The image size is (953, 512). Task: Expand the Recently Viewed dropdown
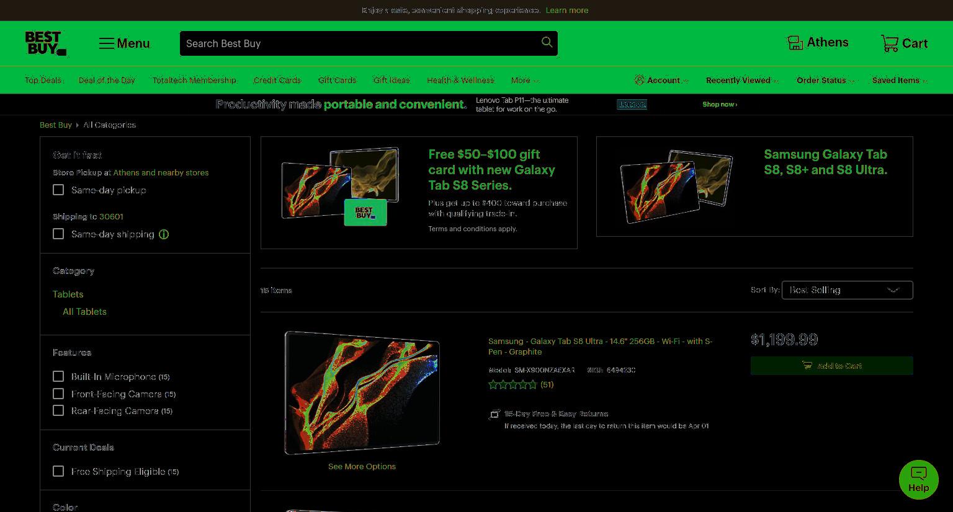click(741, 81)
